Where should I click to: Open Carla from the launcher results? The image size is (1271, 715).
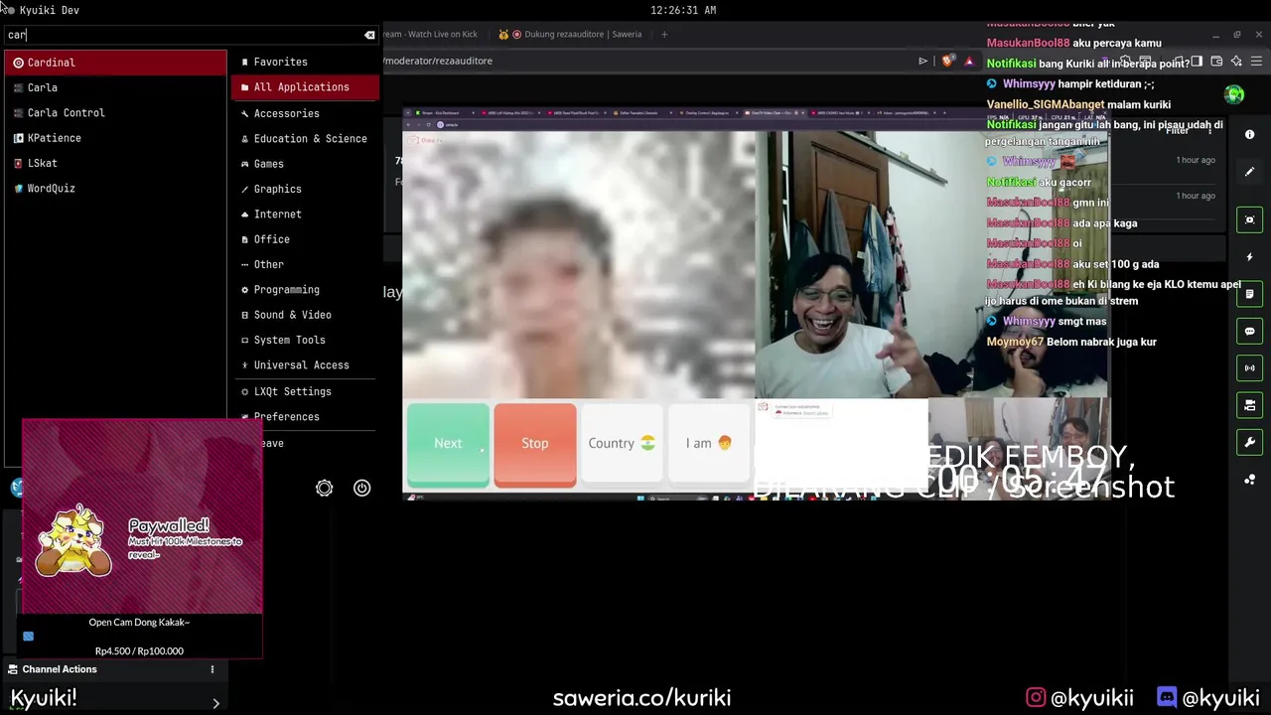[115, 87]
